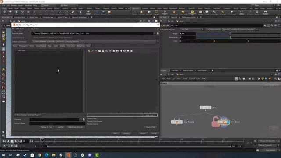Click the Section Name input field
The width and height of the screenshot is (281, 158).
(x=57, y=123)
